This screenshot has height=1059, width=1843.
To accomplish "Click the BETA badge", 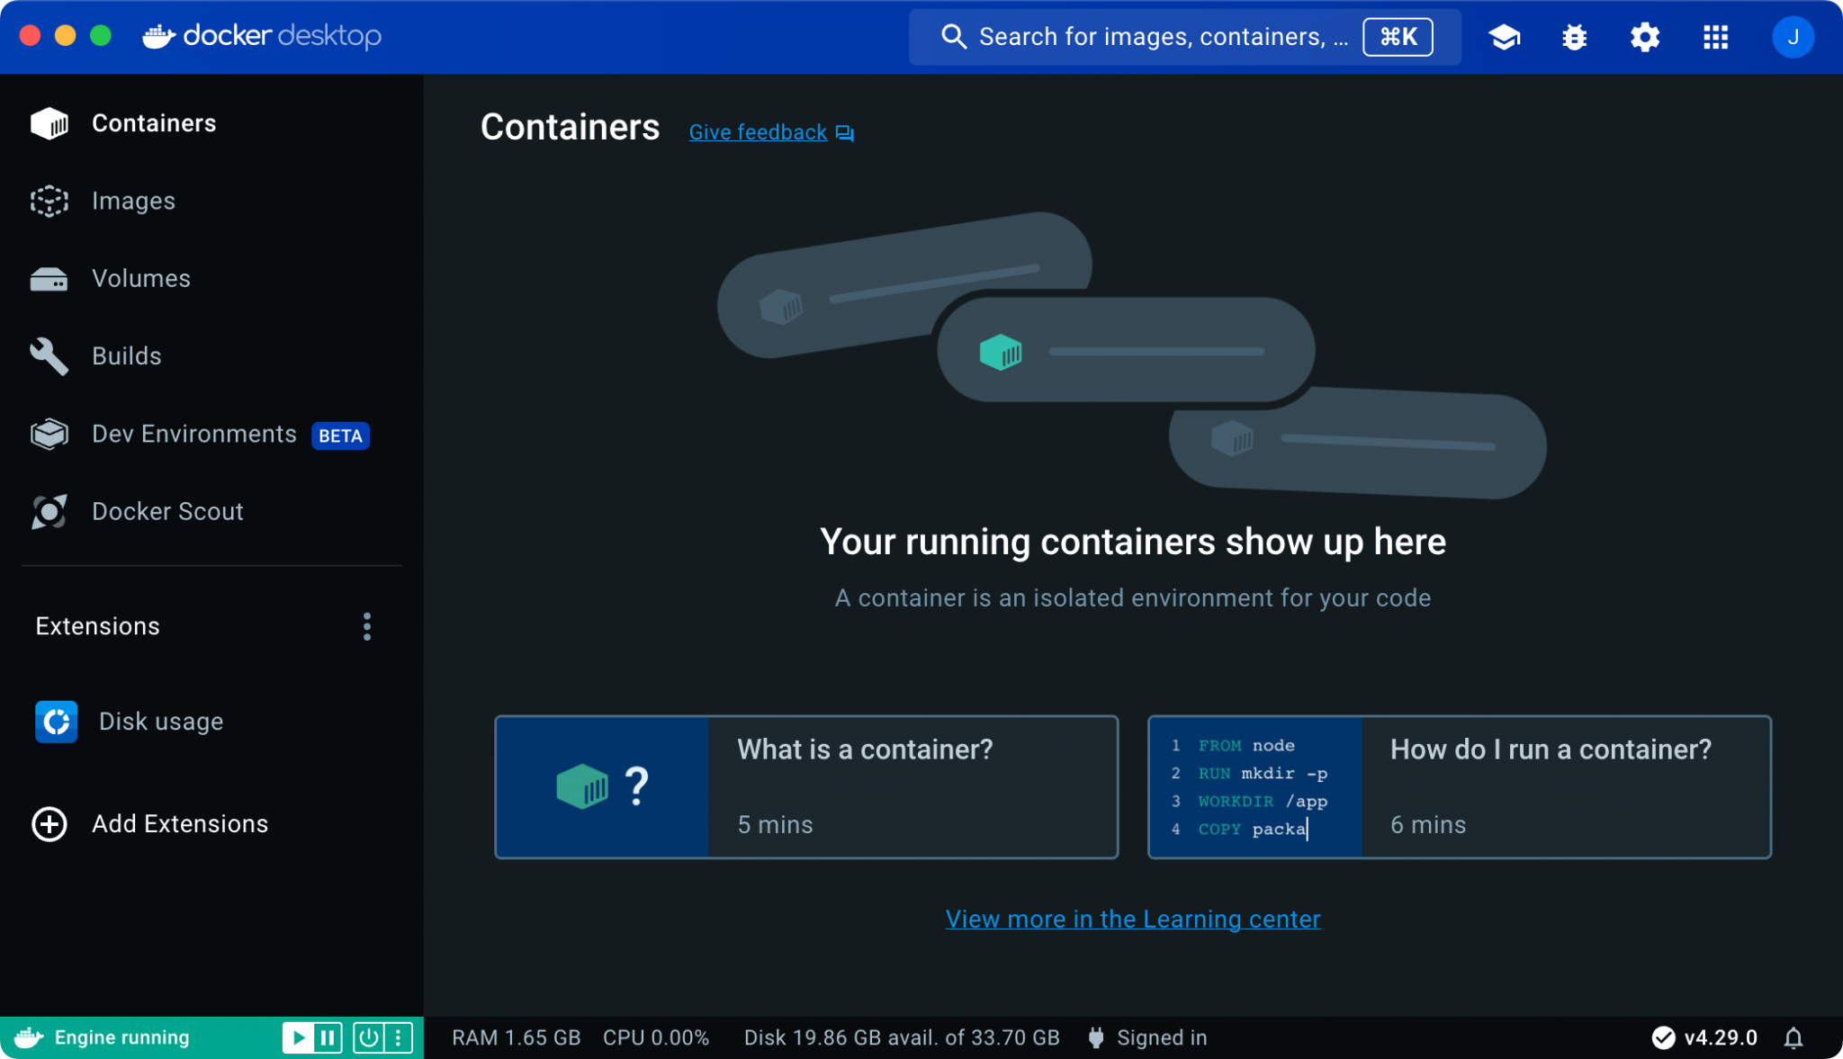I will tap(340, 435).
